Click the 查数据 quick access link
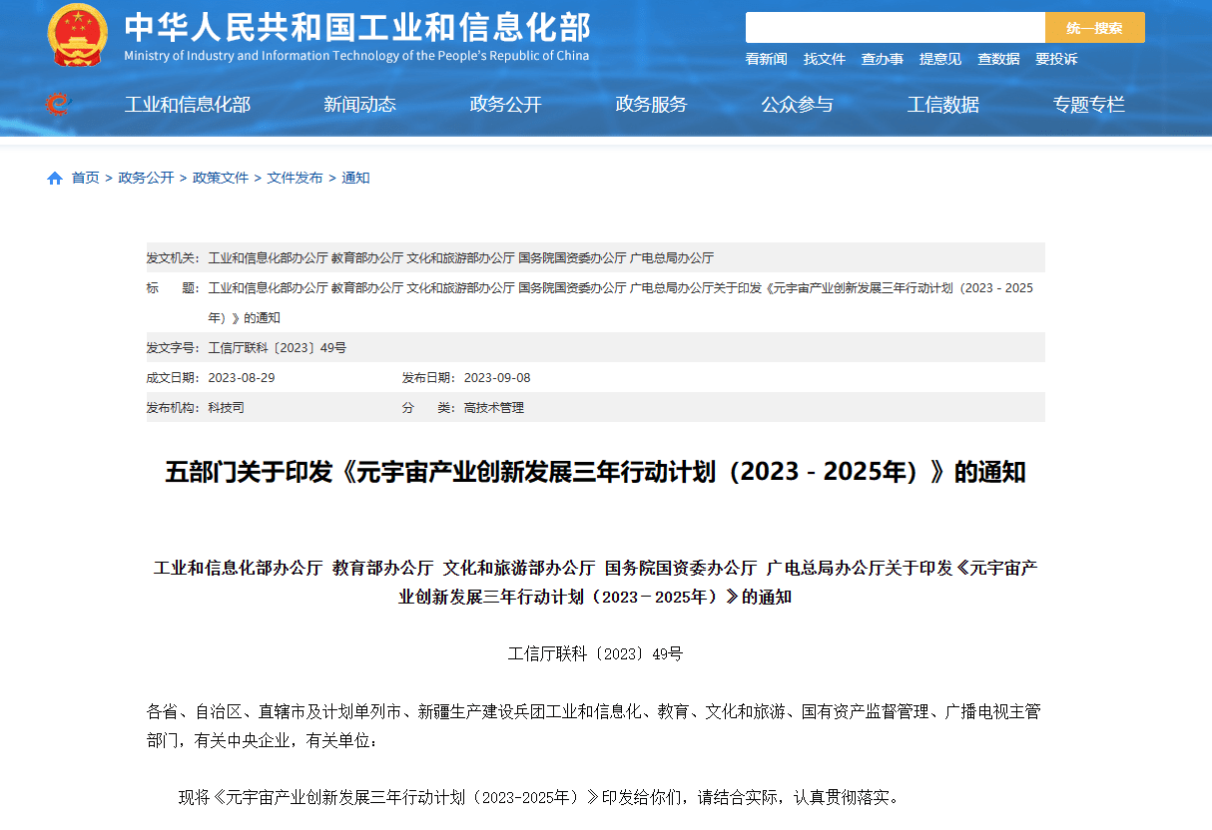 (x=998, y=59)
